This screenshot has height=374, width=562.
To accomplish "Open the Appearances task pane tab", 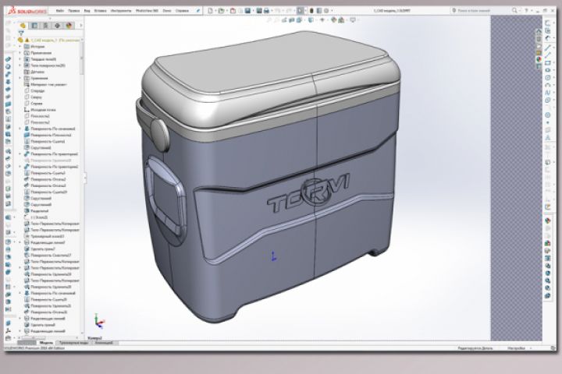I will point(539,59).
